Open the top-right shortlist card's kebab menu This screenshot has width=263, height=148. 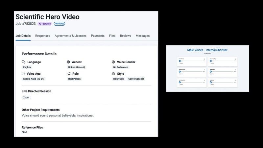[x=235, y=59]
